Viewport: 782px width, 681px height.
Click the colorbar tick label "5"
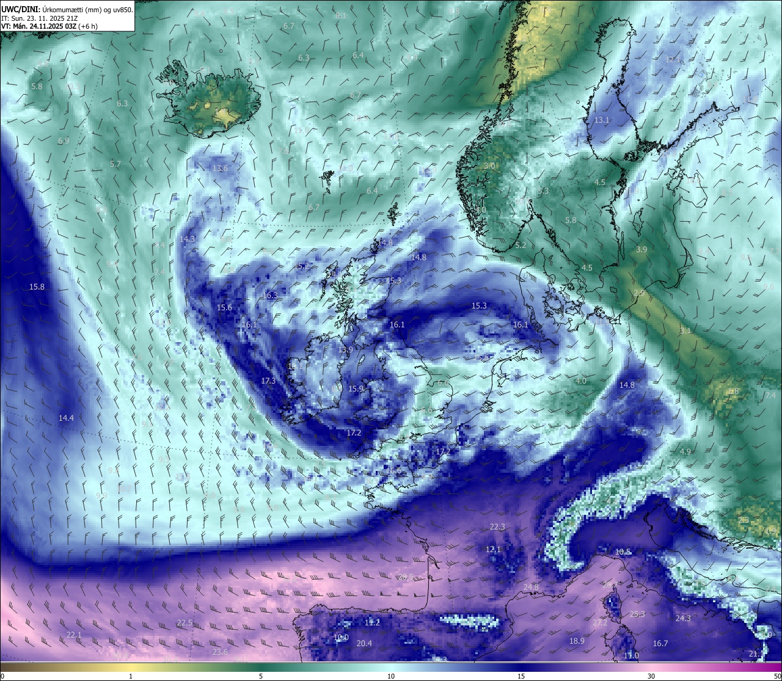click(261, 676)
